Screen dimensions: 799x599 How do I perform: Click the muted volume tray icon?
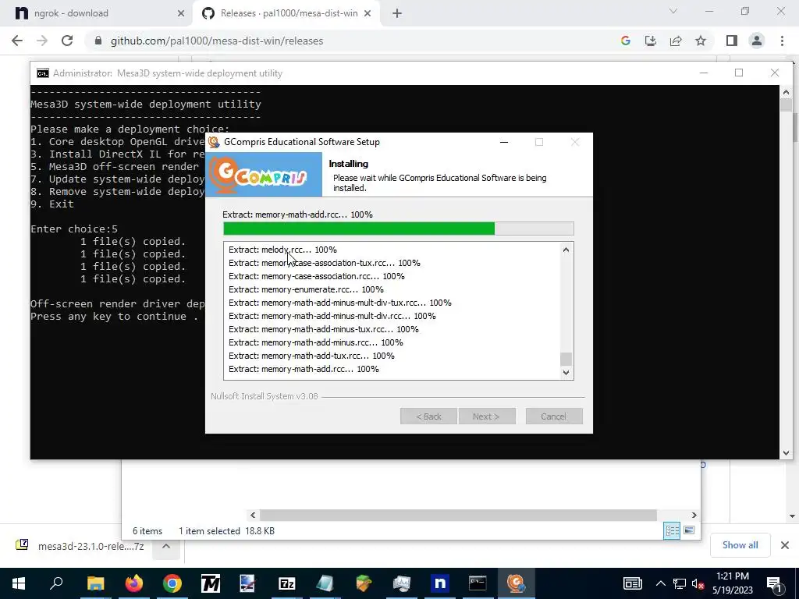point(698,583)
